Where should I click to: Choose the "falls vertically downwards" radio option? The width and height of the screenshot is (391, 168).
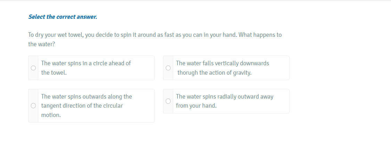click(168, 68)
